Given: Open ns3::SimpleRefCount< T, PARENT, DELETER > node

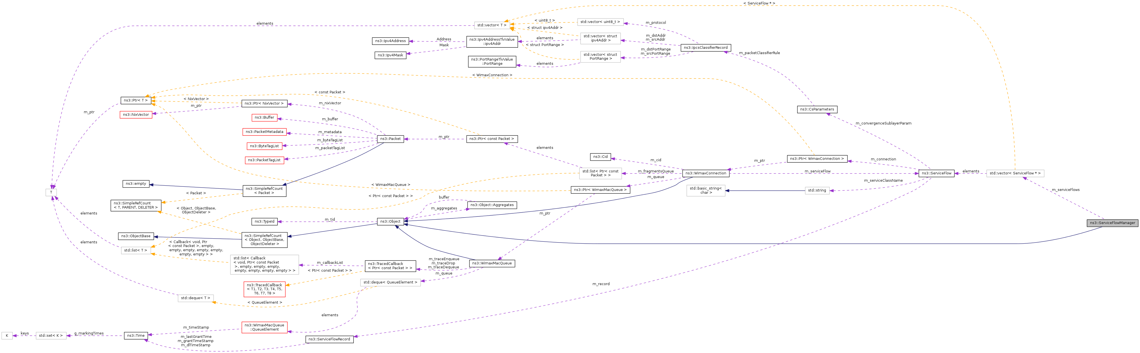Looking at the screenshot, I should [x=136, y=206].
